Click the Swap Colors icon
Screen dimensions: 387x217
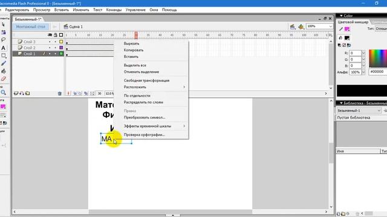click(349, 45)
